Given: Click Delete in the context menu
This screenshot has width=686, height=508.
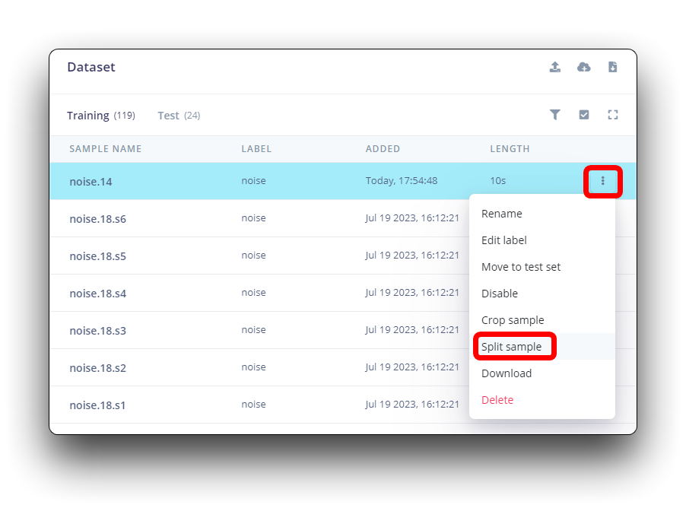Looking at the screenshot, I should [x=497, y=400].
